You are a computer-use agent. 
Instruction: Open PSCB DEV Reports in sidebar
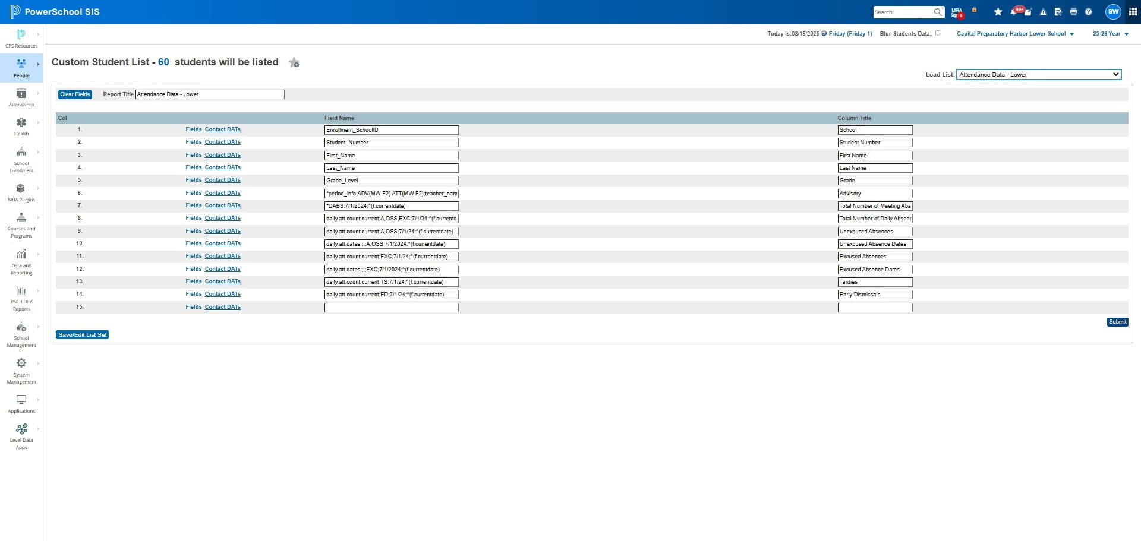coord(21,298)
